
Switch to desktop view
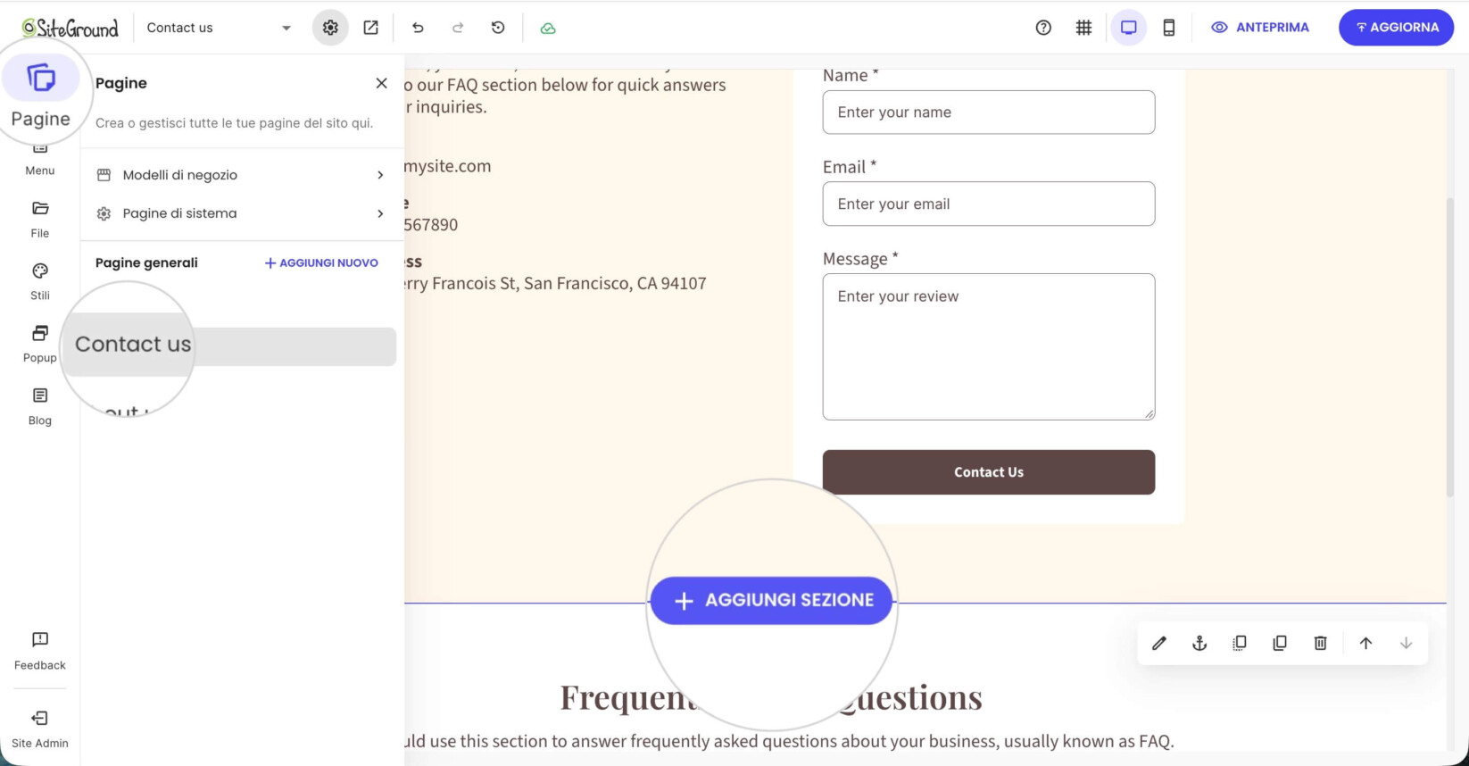point(1129,28)
